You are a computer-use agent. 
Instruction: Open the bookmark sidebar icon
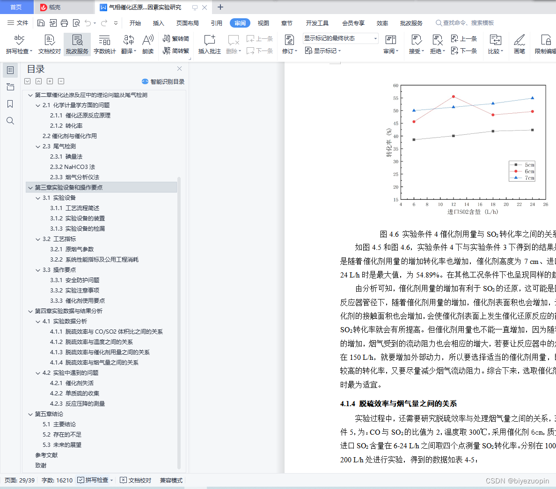10,104
